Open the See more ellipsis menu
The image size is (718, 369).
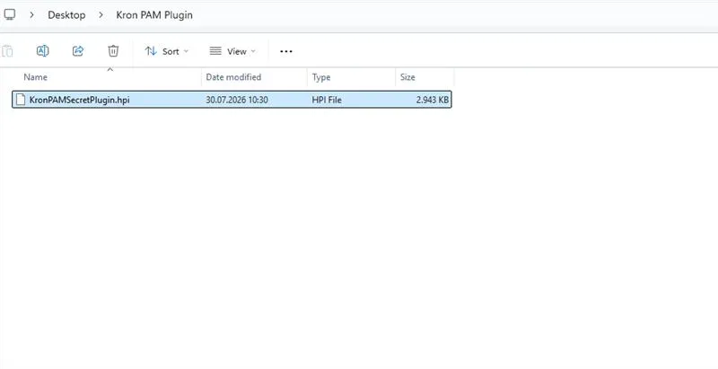286,51
